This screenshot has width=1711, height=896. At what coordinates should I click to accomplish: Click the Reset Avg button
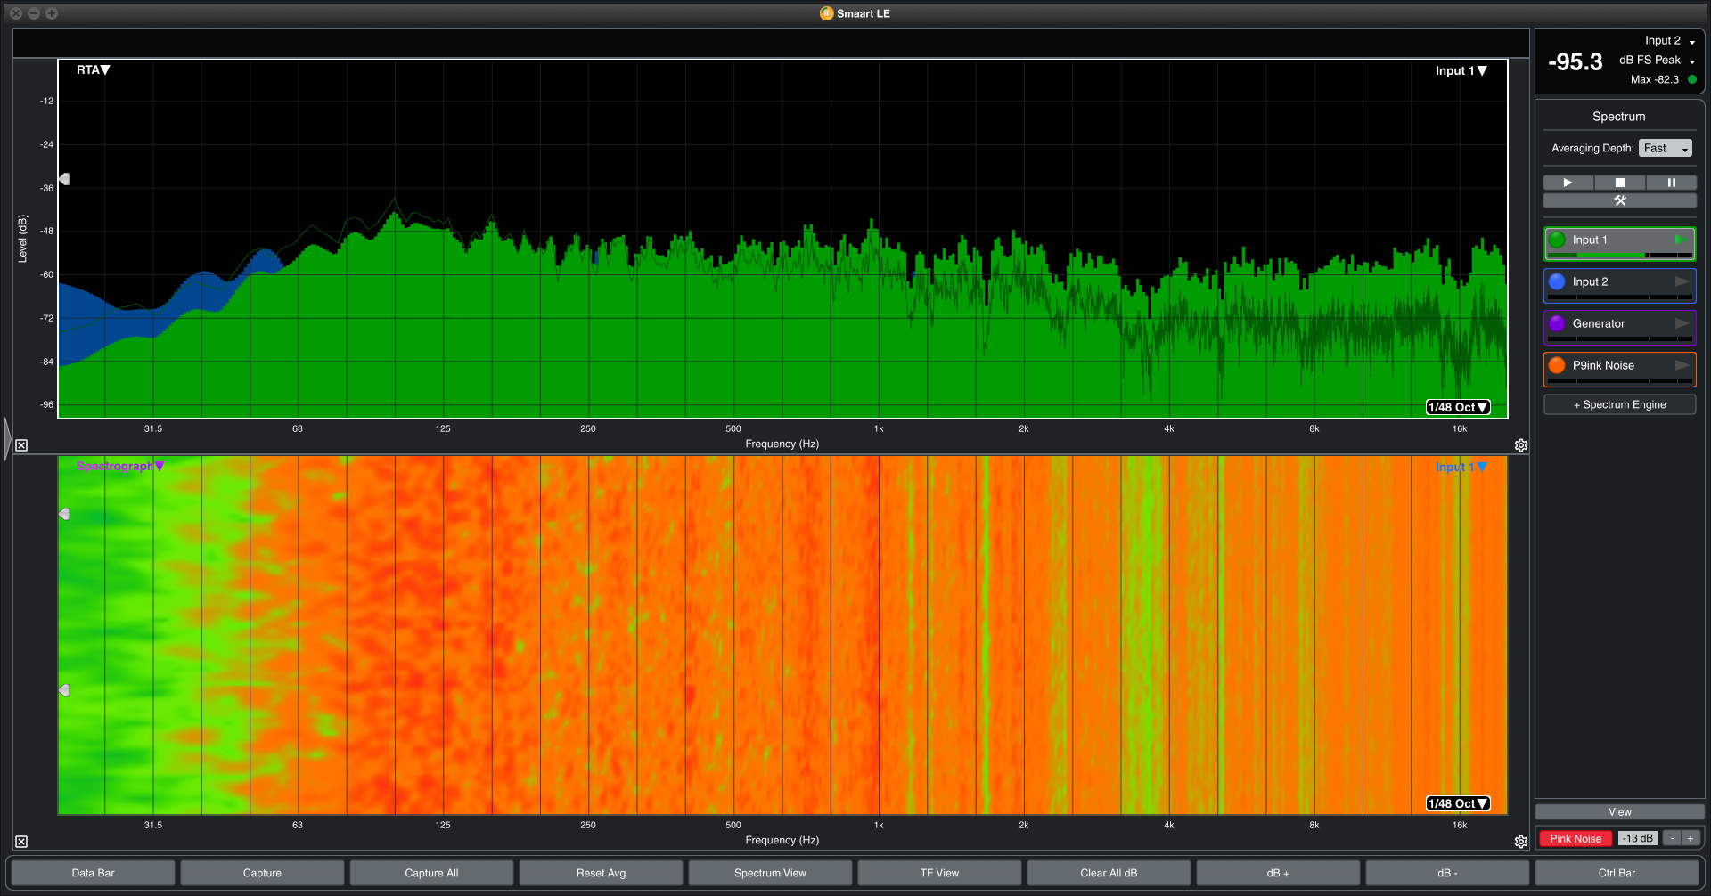click(601, 873)
